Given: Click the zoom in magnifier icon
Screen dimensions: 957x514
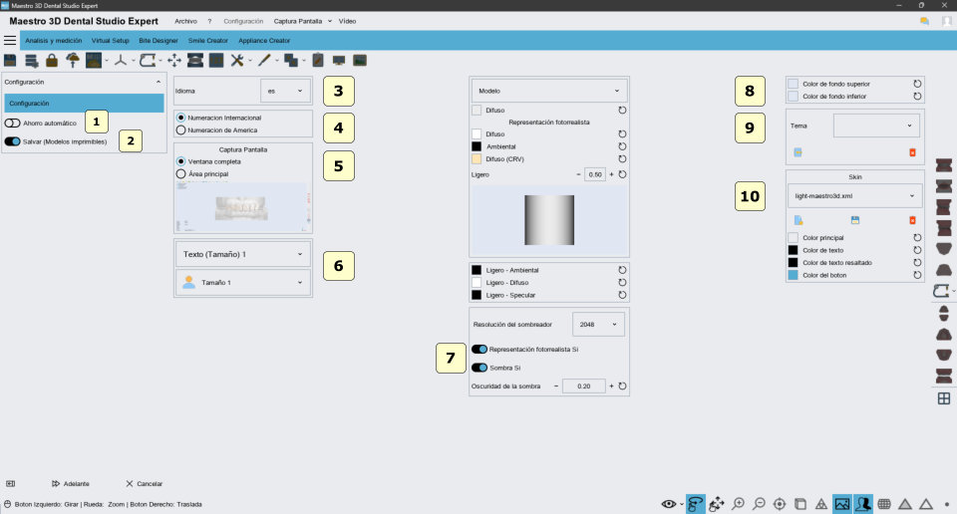Looking at the screenshot, I should point(738,504).
